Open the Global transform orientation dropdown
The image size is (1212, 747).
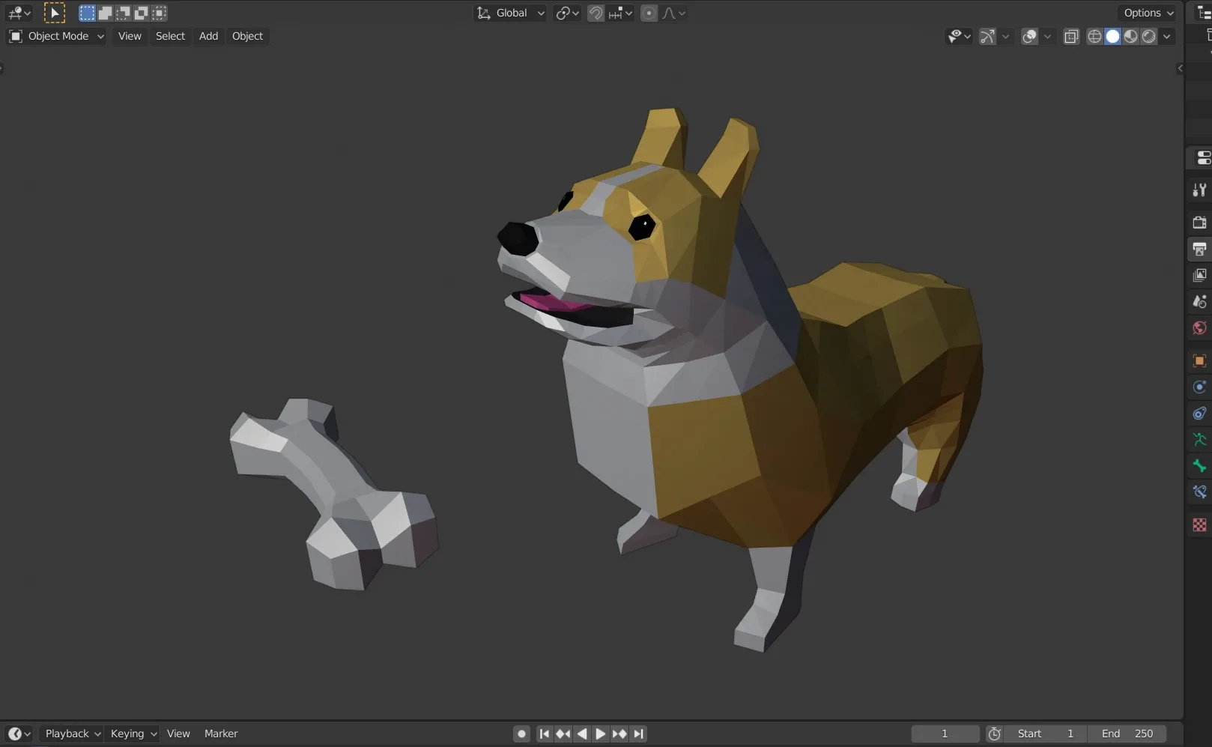coord(510,13)
